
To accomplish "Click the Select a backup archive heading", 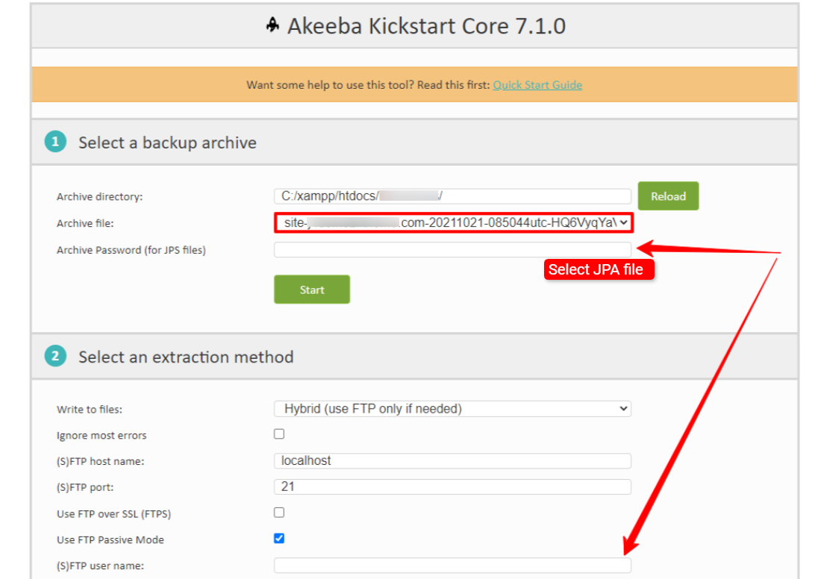I will coord(167,143).
